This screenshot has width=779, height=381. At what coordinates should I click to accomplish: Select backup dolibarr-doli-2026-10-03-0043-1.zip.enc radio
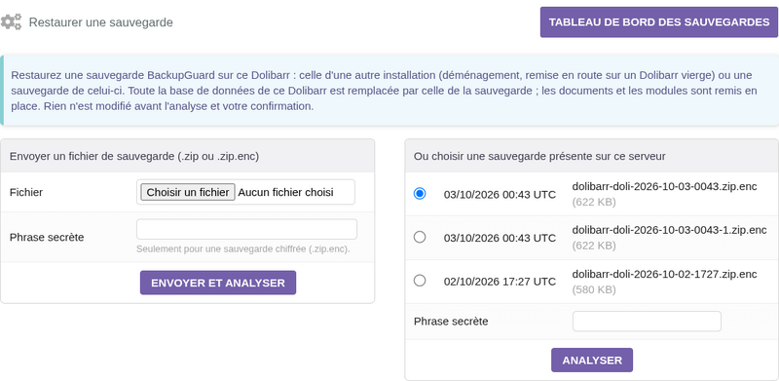pos(420,237)
